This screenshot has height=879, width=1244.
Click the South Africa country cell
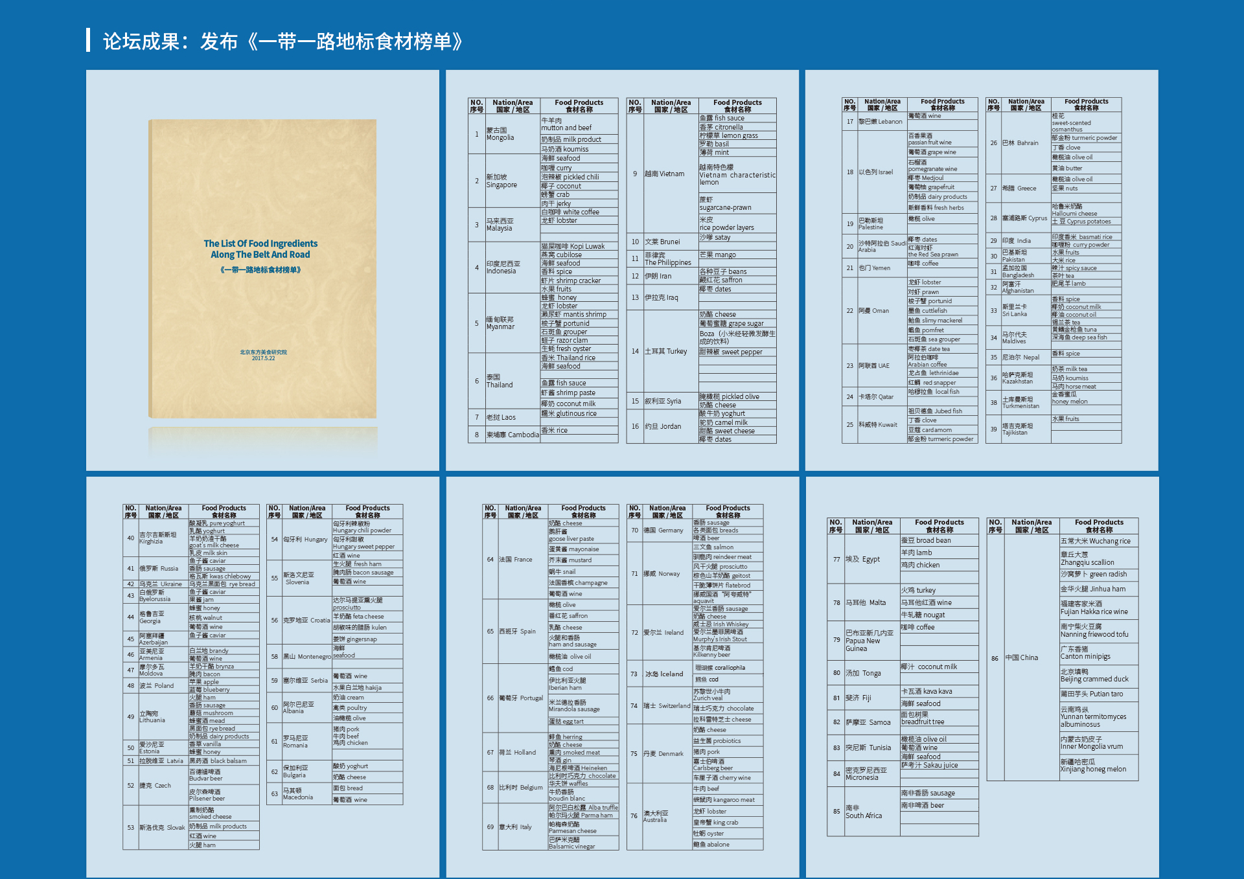[x=864, y=812]
